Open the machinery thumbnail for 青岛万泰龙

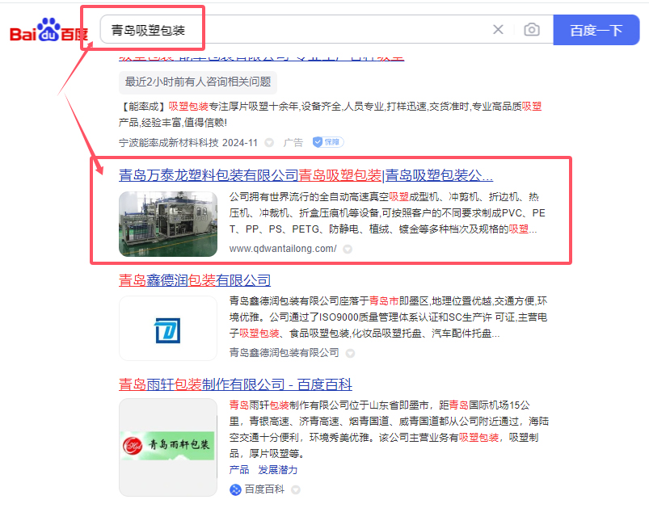pos(168,224)
